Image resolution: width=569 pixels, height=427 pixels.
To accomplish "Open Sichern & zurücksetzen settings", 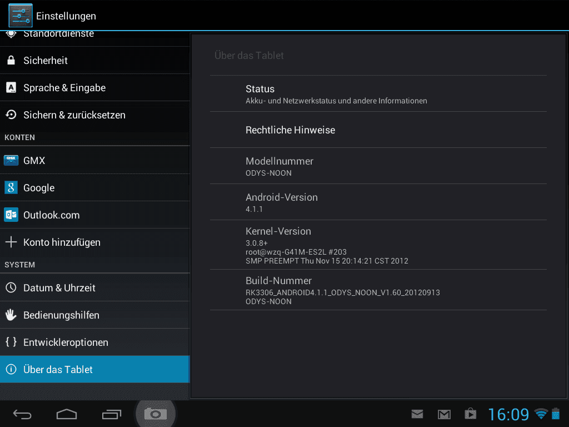I will pyautogui.click(x=94, y=115).
